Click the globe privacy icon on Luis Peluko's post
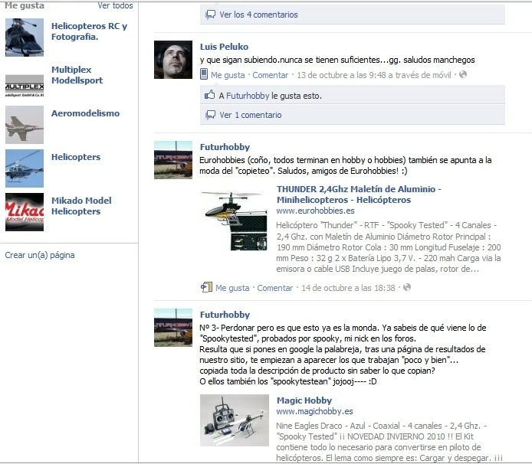The height and width of the screenshot is (464, 532). tap(463, 74)
